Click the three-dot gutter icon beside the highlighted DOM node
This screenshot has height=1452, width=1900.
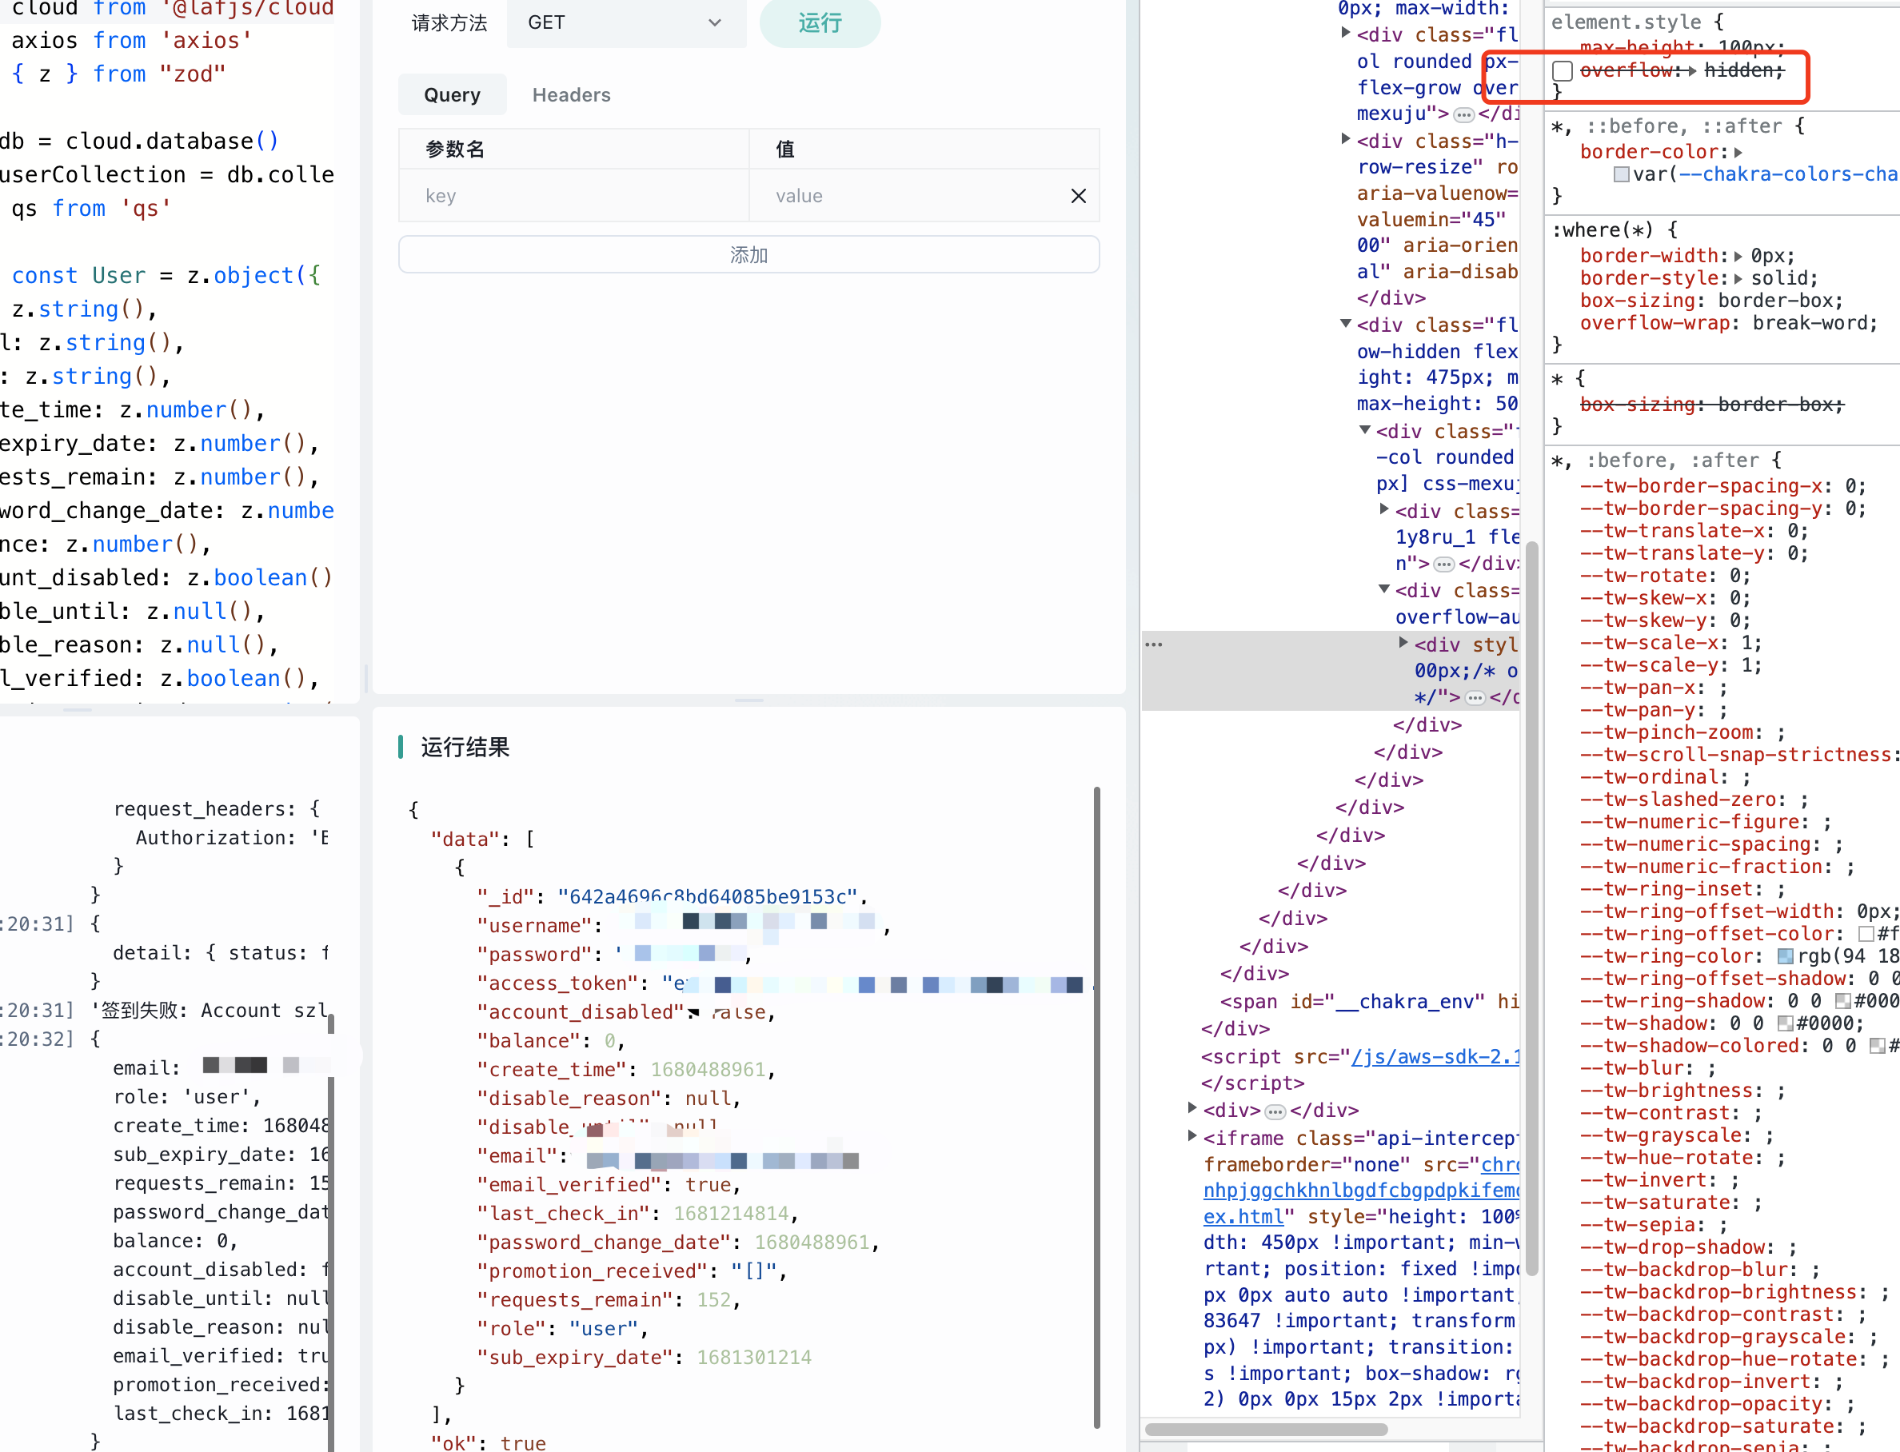[1154, 644]
